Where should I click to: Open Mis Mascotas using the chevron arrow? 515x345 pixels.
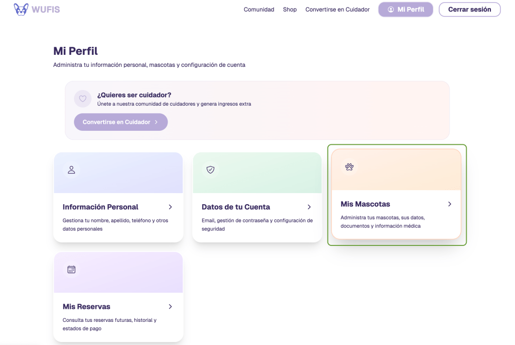[450, 204]
